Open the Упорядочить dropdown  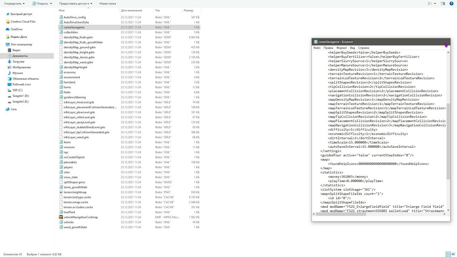point(14,4)
